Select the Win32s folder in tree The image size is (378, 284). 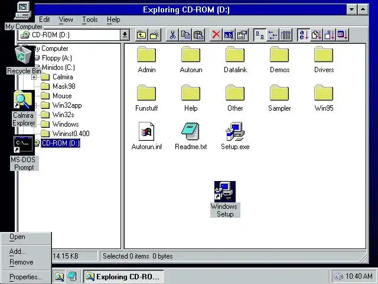tap(63, 115)
